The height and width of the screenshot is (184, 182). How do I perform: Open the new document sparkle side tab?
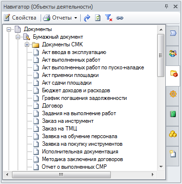[x=173, y=154]
